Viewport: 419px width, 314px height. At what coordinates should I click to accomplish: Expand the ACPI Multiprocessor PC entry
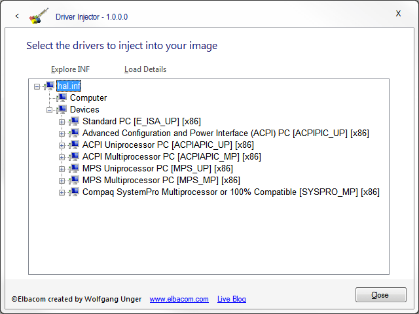(62, 157)
